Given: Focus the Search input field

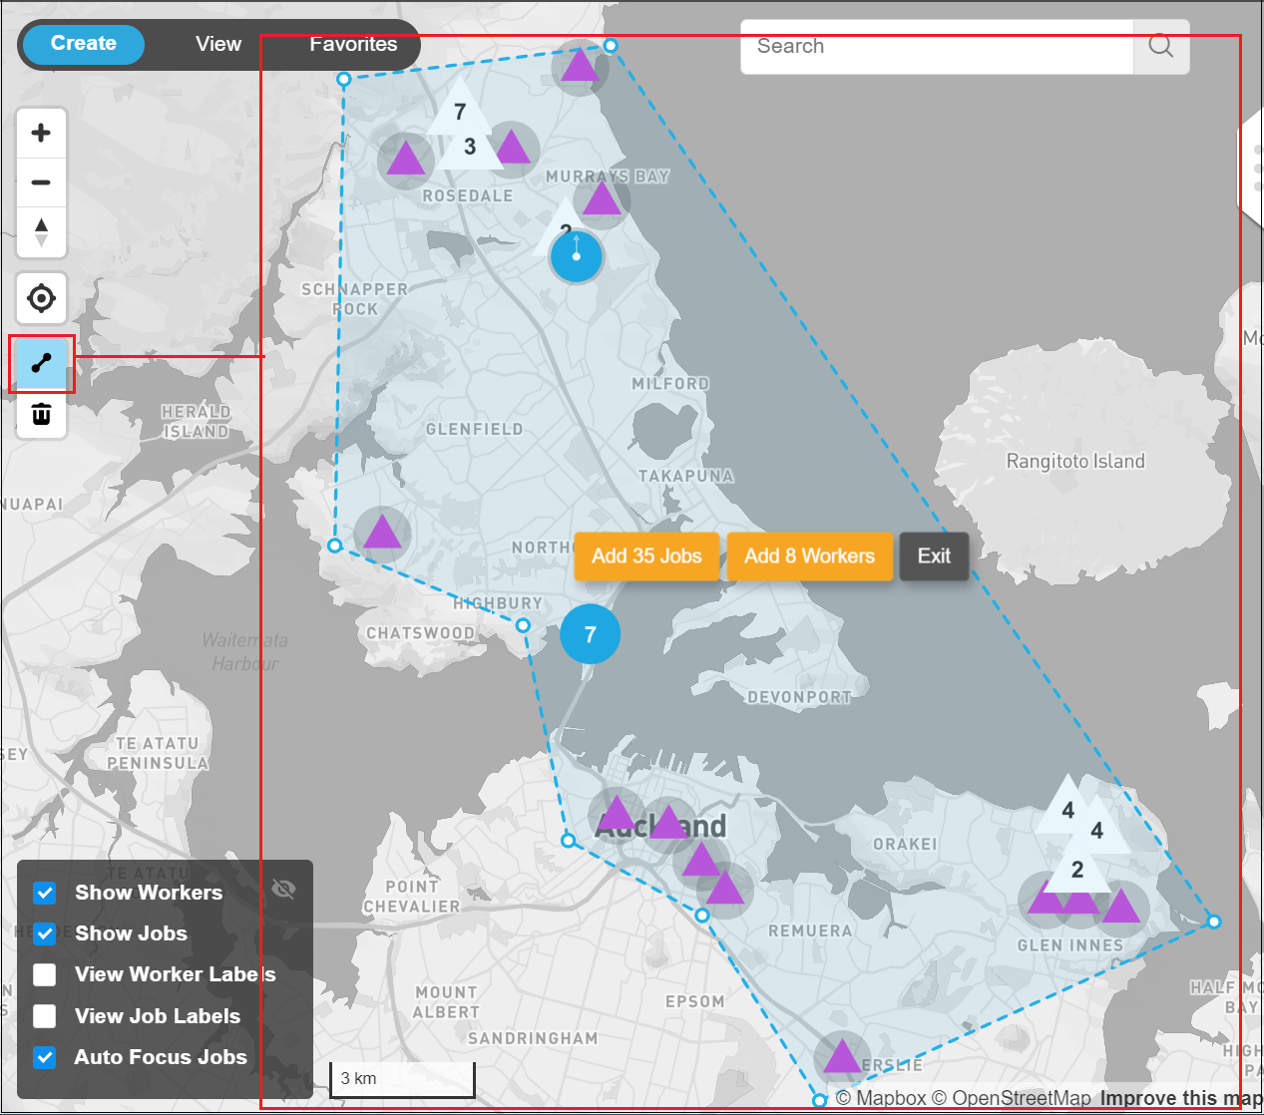Looking at the screenshot, I should [937, 46].
